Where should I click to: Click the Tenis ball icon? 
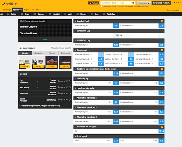(22, 14)
